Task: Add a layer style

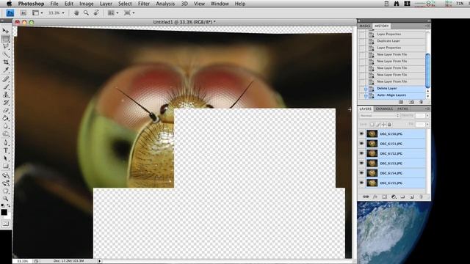Action: [375, 197]
